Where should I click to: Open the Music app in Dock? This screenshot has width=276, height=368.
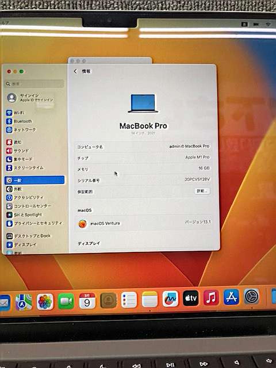(211, 298)
